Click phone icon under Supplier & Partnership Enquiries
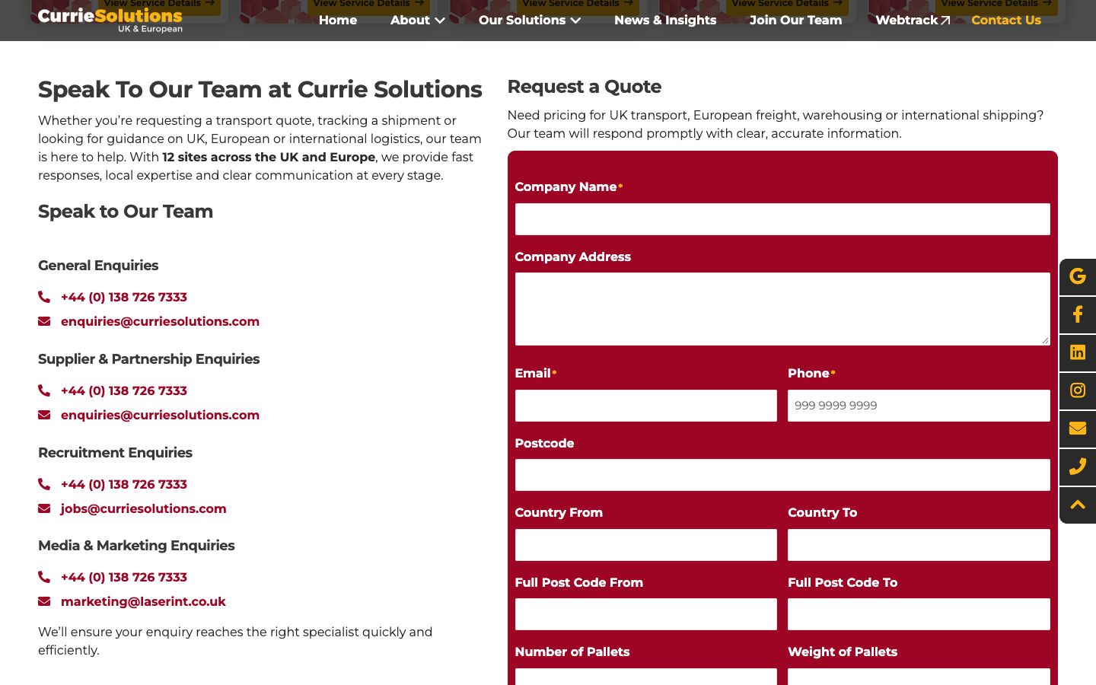The image size is (1096, 685). [44, 390]
